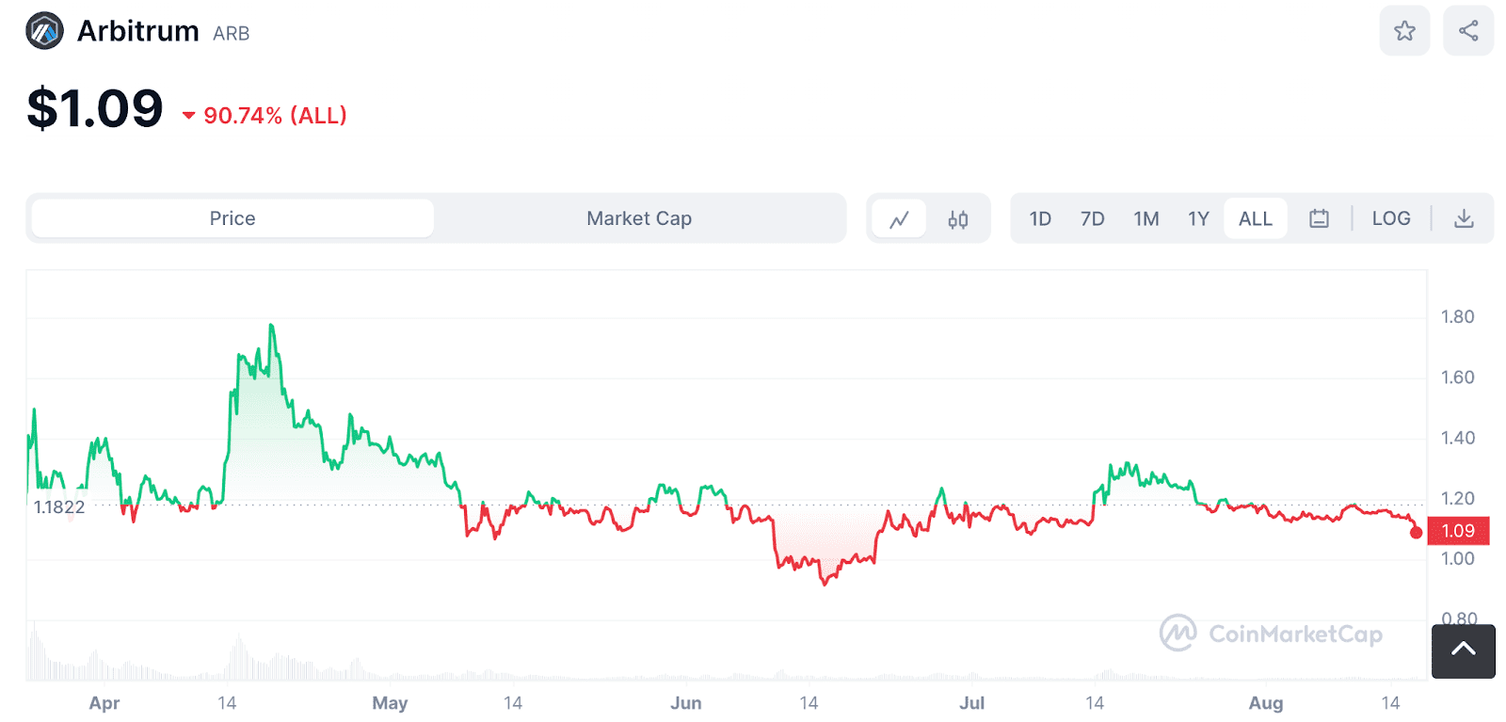Open the calendar date range picker
Viewport: 1506px width, 722px height.
[1319, 218]
